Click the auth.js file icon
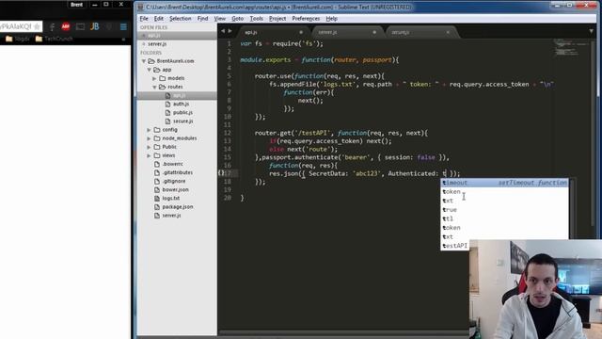The height and width of the screenshot is (339, 602). point(167,104)
